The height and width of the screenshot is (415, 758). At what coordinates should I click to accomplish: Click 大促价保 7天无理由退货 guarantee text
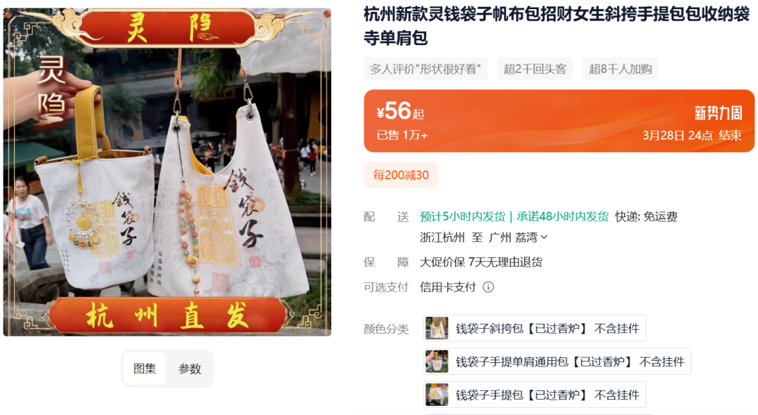click(481, 262)
